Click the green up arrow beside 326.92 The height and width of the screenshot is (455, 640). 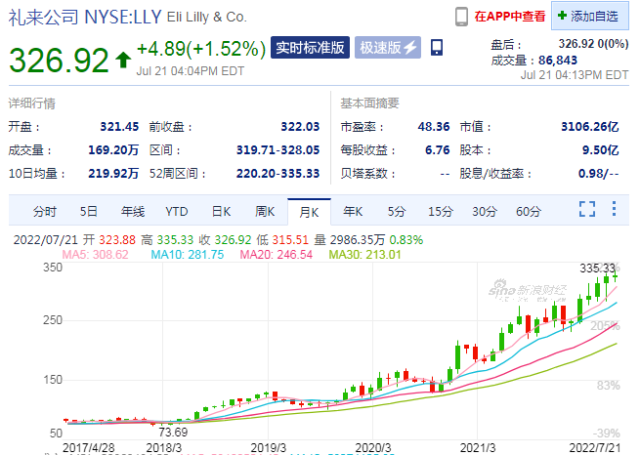tap(123, 61)
